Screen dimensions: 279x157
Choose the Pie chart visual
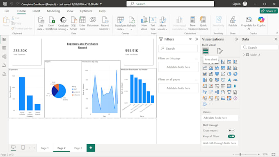click(x=229, y=74)
